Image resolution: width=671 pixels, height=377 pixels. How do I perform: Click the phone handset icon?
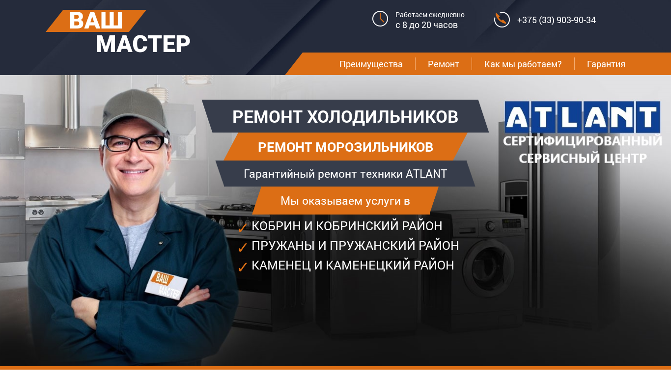(502, 20)
